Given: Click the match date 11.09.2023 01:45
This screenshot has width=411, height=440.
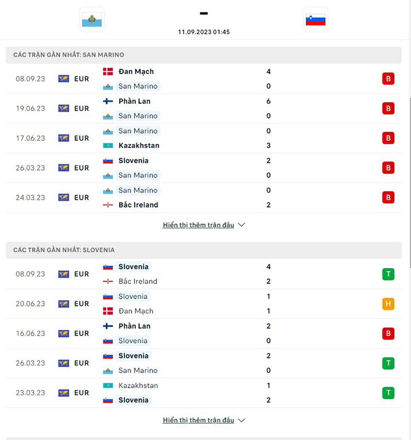Looking at the screenshot, I should (203, 31).
